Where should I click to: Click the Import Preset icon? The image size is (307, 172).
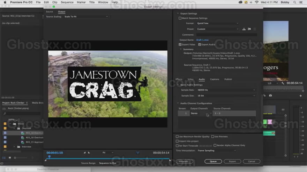tap(249, 29)
